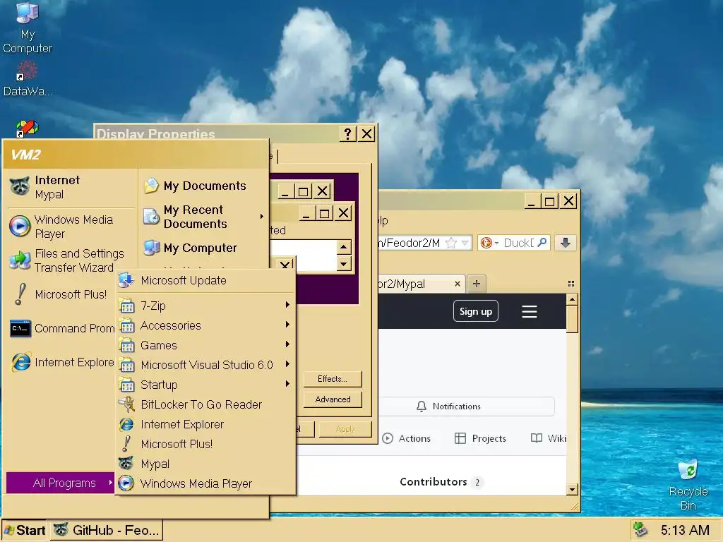Expand My Recent Documents submenu
This screenshot has height=542, width=723.
[x=203, y=217]
